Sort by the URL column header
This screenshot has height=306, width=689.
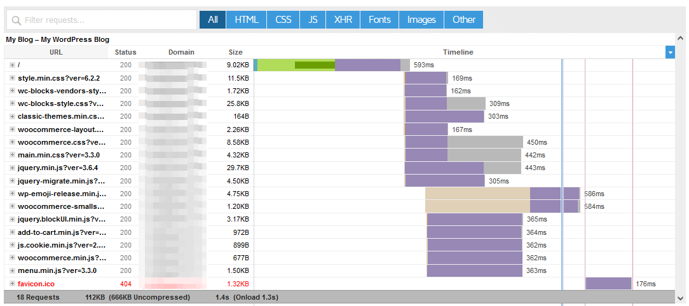pyautogui.click(x=56, y=52)
